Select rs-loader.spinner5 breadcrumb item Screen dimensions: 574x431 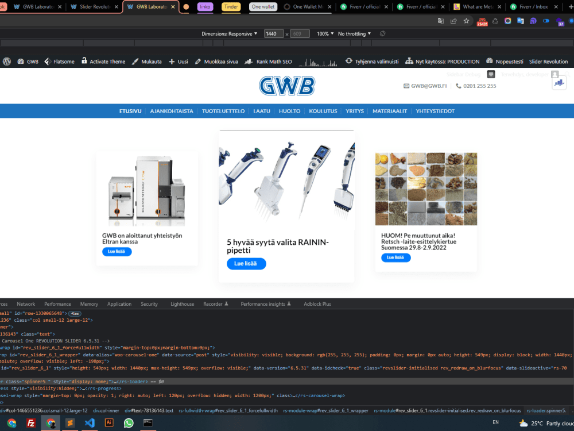[546, 411]
